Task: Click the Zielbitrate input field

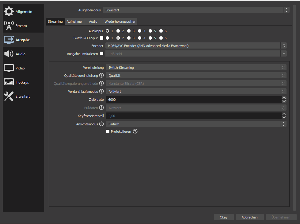Action: (x=193, y=100)
